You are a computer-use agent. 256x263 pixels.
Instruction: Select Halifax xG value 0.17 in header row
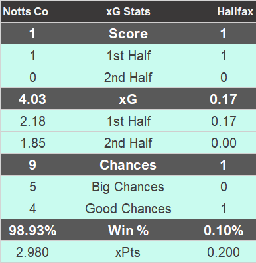(x=224, y=99)
